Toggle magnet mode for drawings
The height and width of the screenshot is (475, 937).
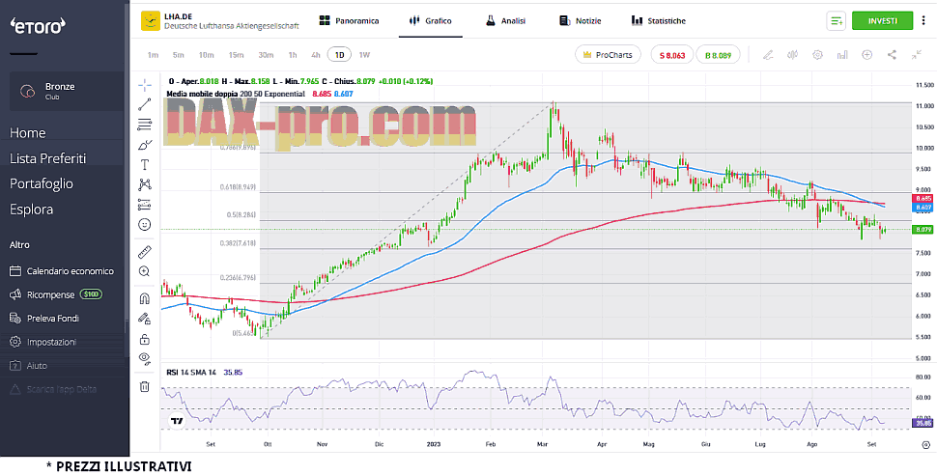pyautogui.click(x=144, y=298)
